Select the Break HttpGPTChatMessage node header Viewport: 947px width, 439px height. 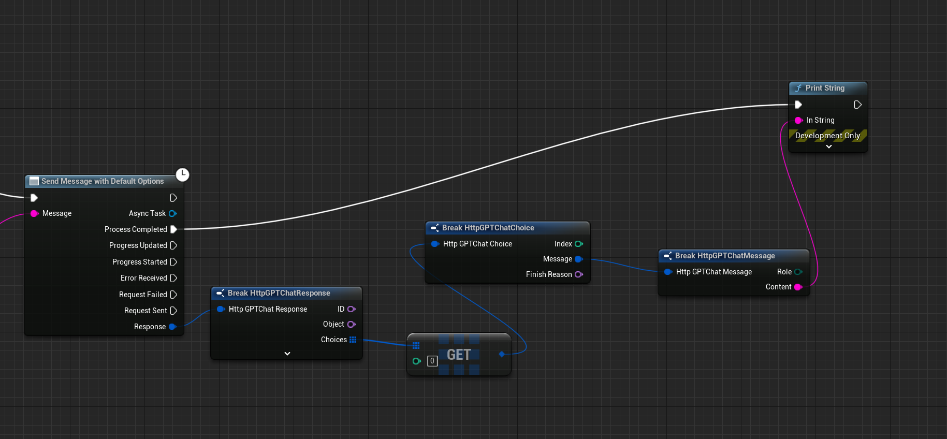click(724, 256)
